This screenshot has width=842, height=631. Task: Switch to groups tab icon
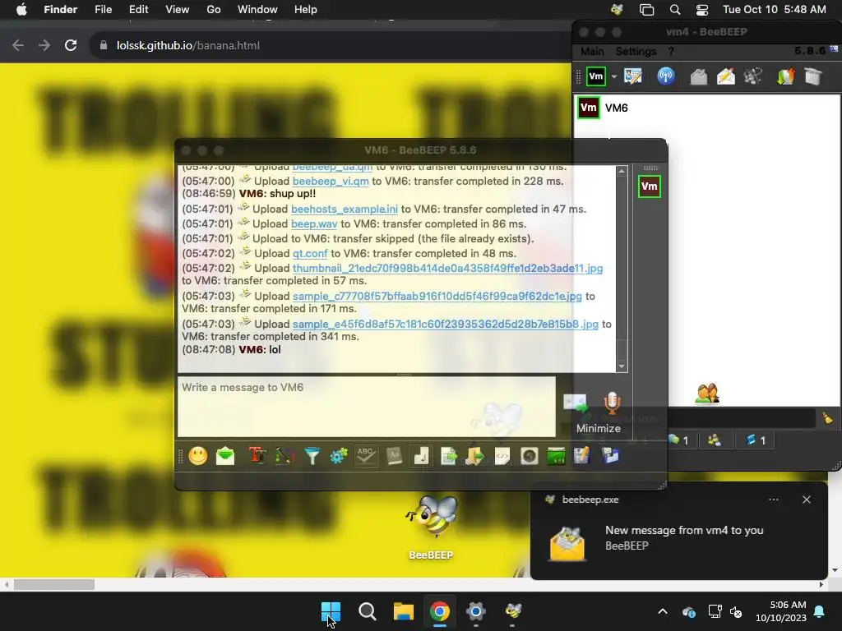tap(715, 440)
